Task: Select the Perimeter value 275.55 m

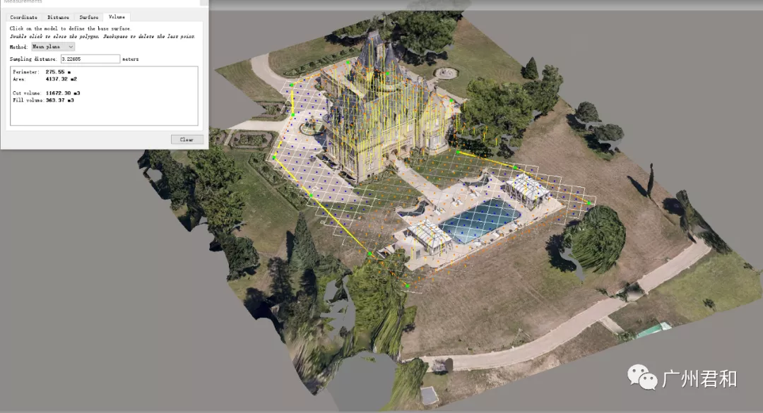Action: tap(58, 72)
